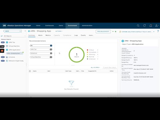Viewport: 160px width, 120px height.
Task: Switch to the Capacity tab
Action: tap(57, 35)
